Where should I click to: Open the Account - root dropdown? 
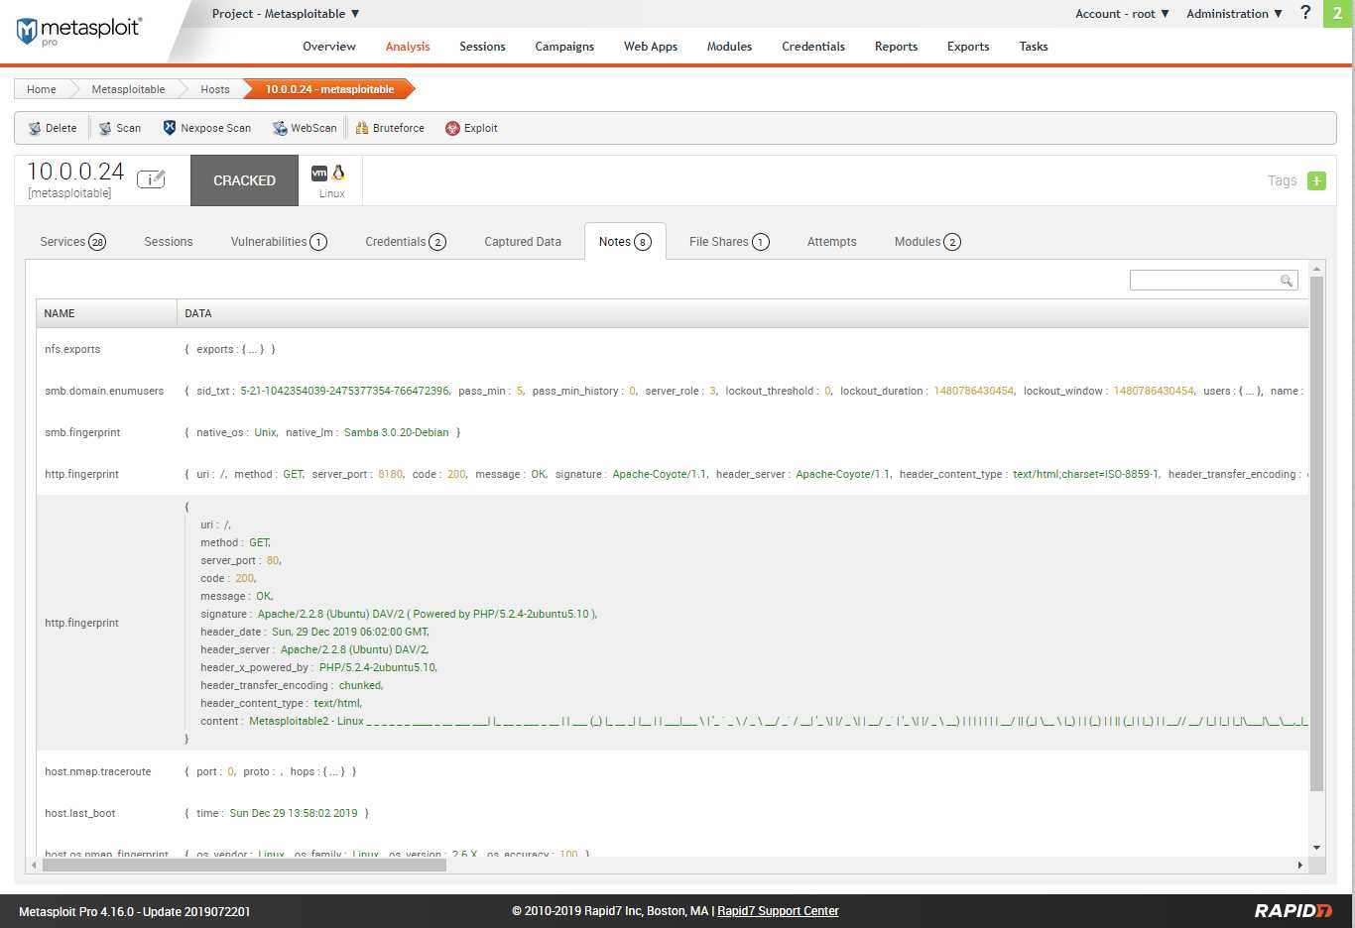1122,14
